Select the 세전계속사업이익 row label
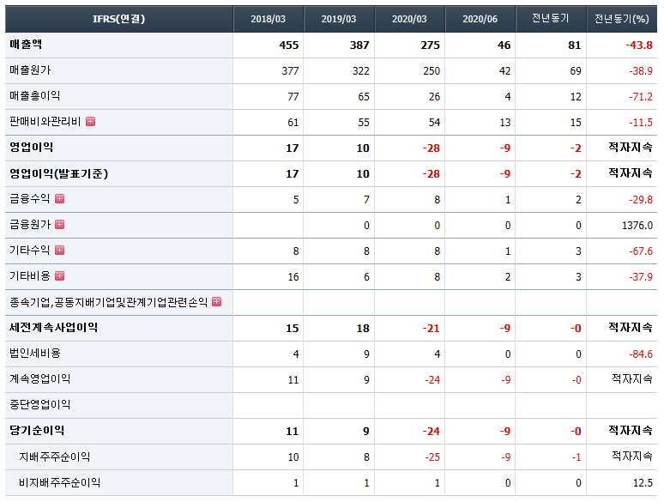664x502 pixels. (54, 328)
